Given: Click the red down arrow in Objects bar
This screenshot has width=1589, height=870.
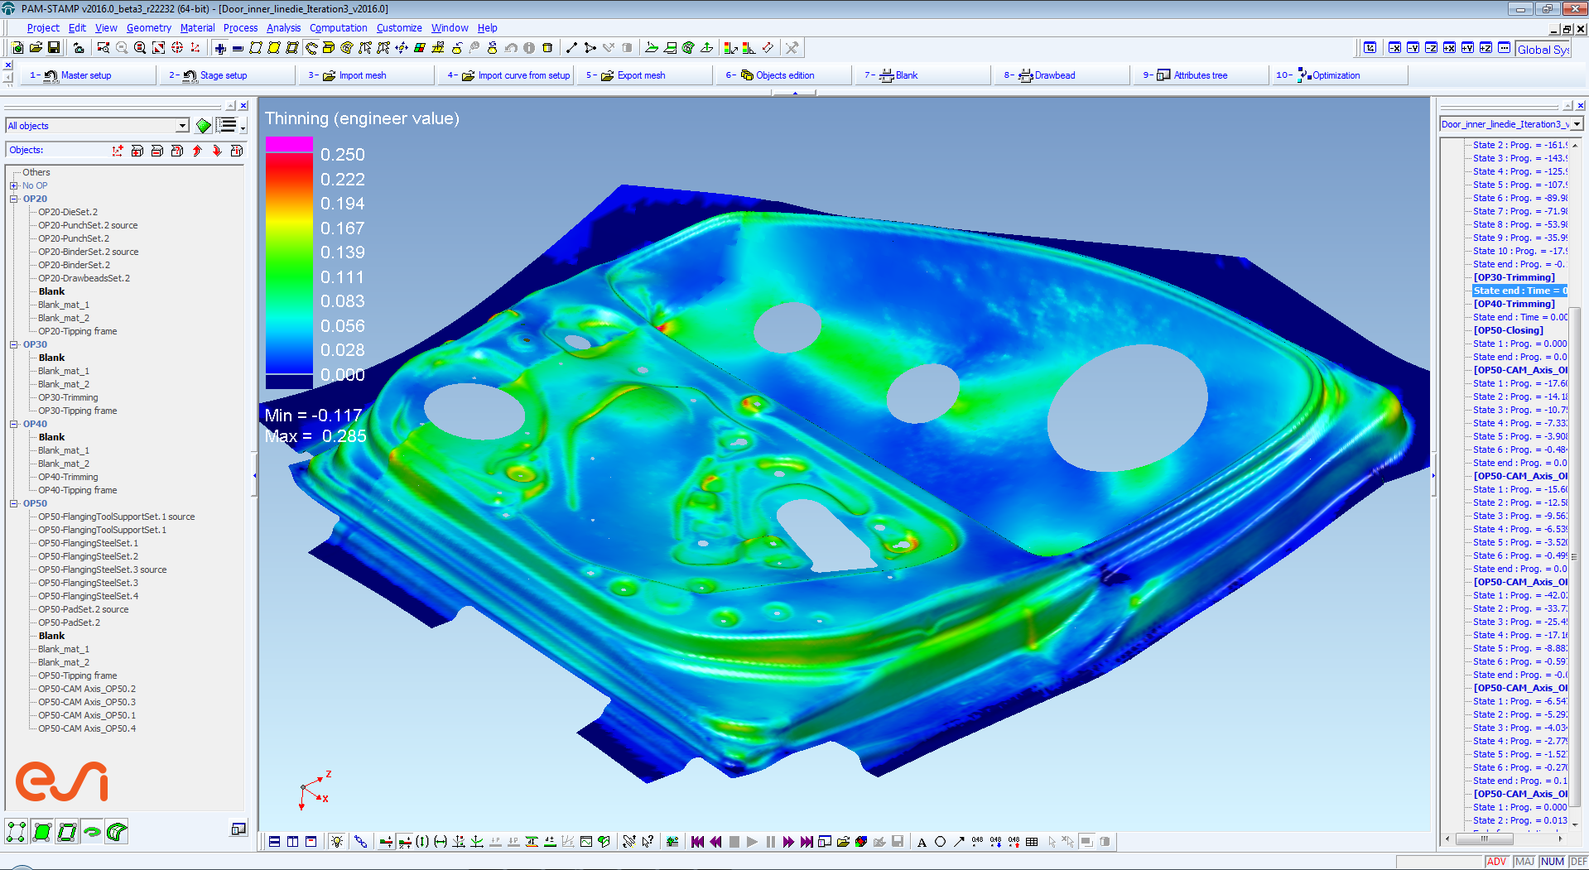Looking at the screenshot, I should (x=217, y=151).
